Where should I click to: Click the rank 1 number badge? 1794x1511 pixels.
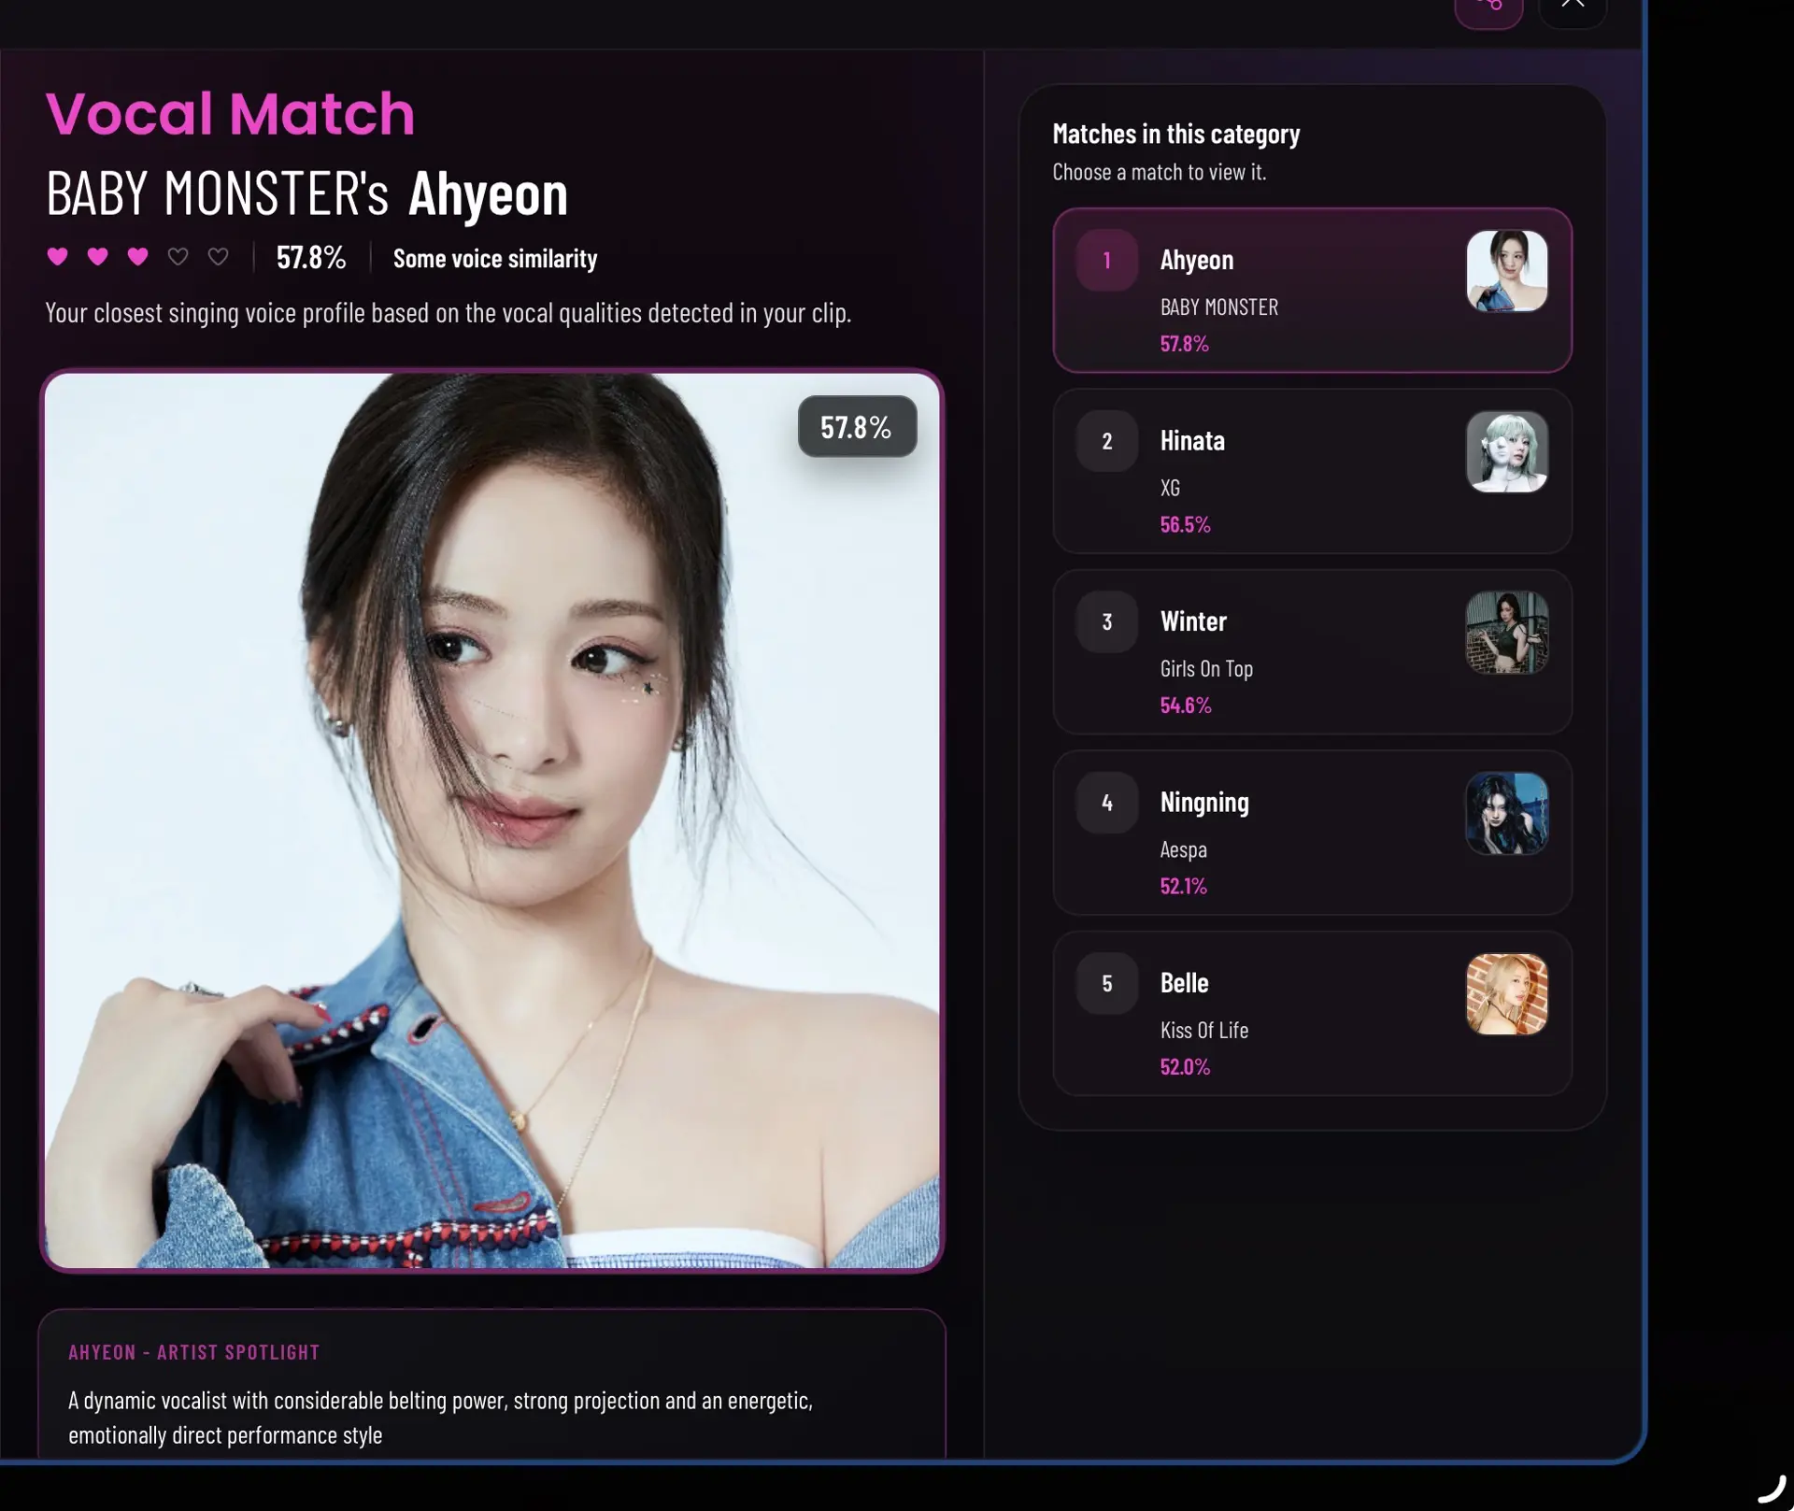point(1107,261)
